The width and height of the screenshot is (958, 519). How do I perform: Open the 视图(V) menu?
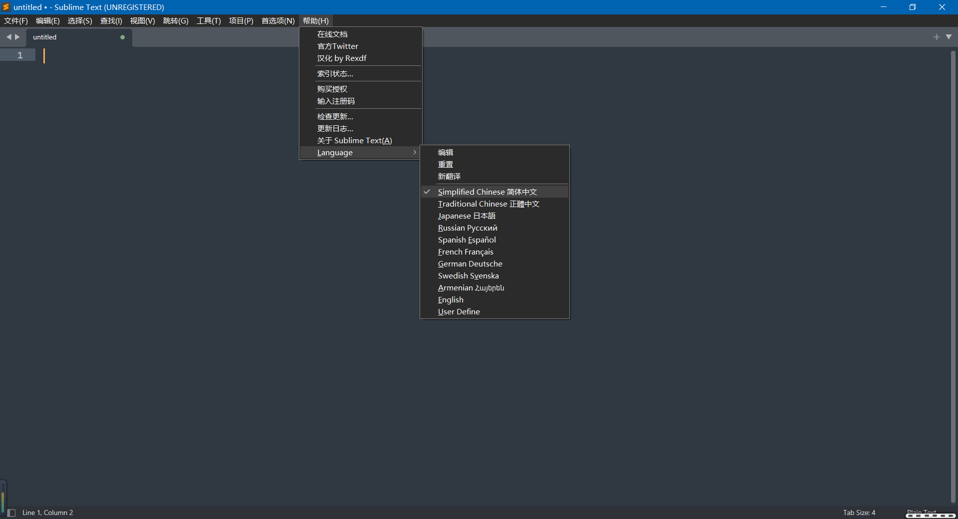click(x=143, y=21)
